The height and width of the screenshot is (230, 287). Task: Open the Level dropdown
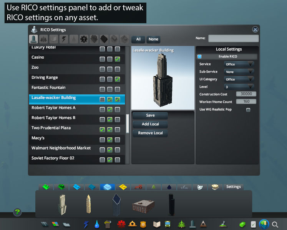[239, 87]
